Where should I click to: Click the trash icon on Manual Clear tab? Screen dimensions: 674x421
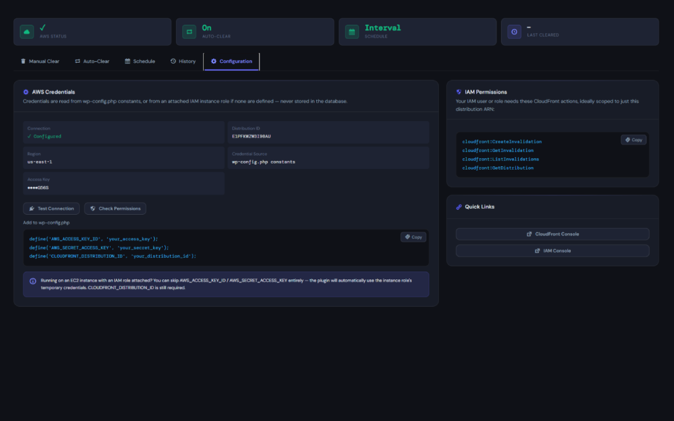click(23, 61)
